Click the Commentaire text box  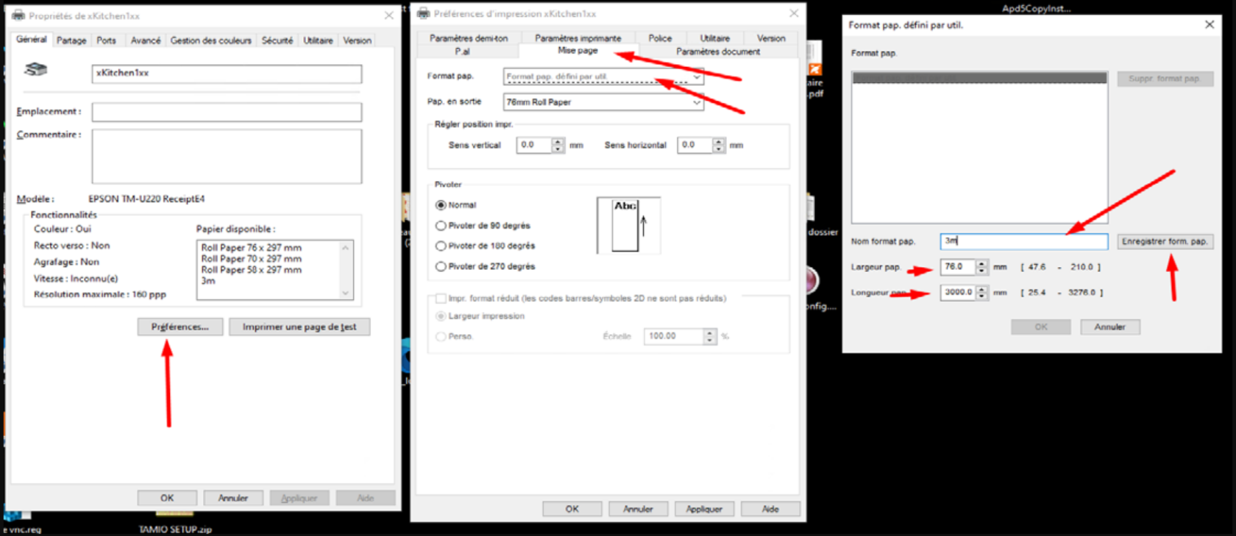pos(227,157)
